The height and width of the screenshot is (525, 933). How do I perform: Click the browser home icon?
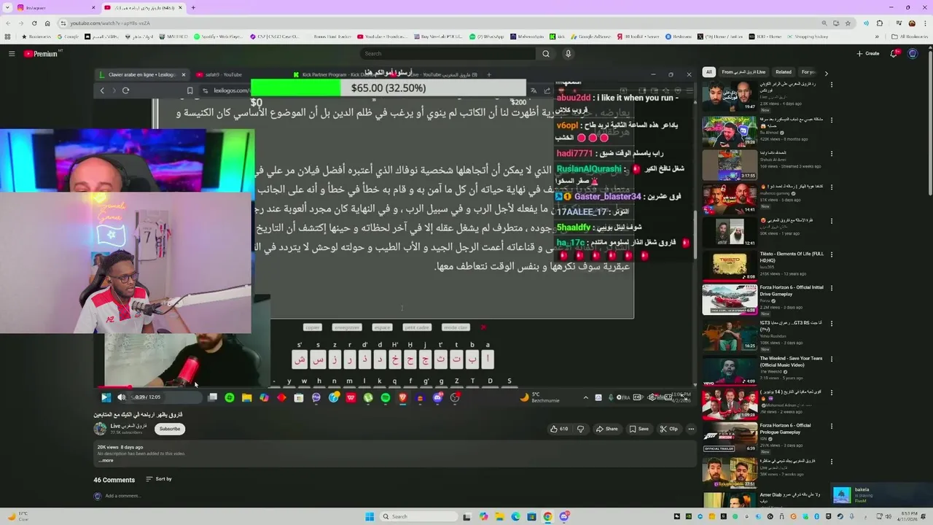pos(47,23)
